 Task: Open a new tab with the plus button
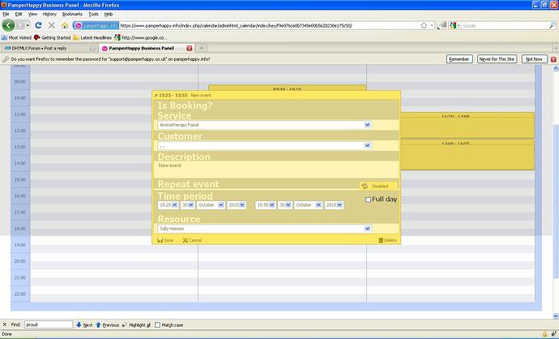tap(201, 48)
